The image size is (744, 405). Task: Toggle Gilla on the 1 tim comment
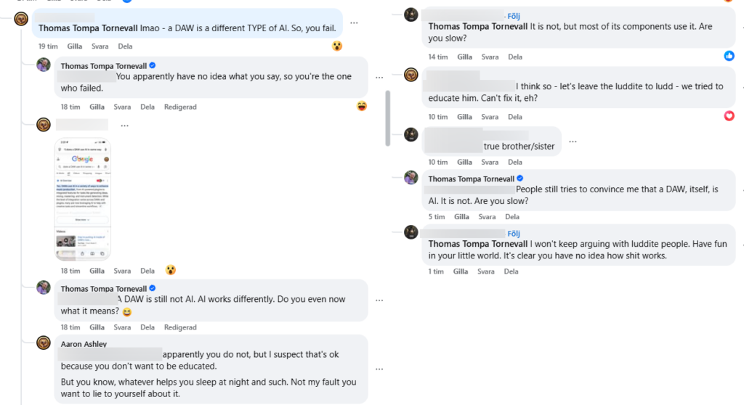(459, 271)
